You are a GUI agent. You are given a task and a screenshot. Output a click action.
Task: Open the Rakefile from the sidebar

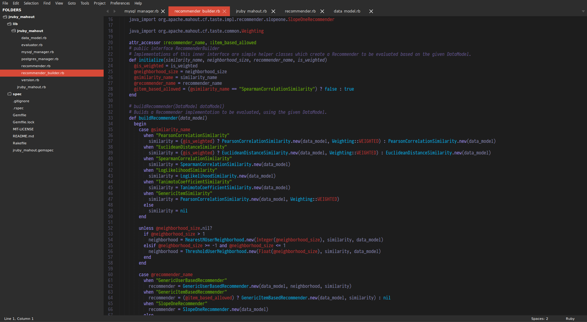coord(19,143)
